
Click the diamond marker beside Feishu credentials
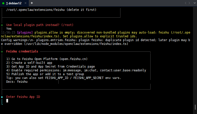[2, 51]
